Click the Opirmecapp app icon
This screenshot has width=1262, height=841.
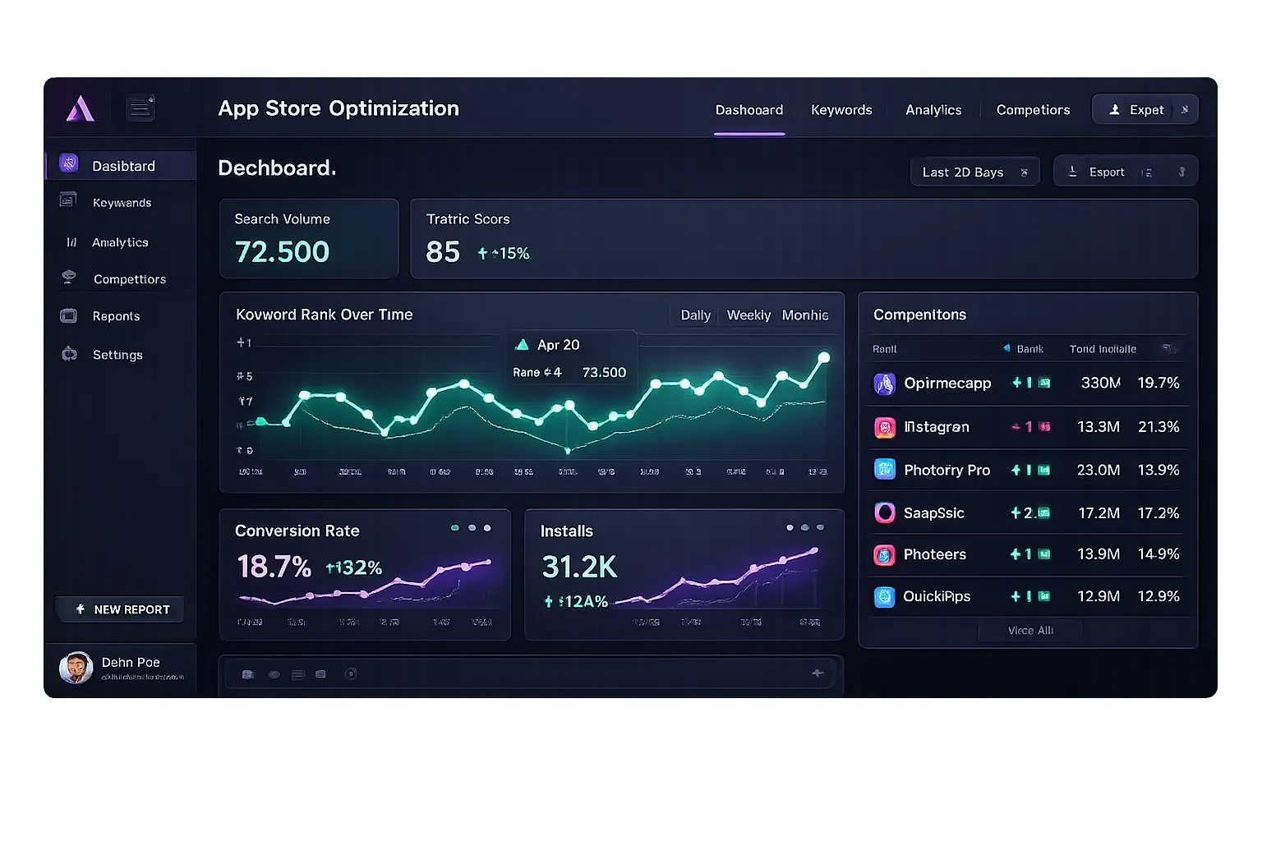coord(885,384)
